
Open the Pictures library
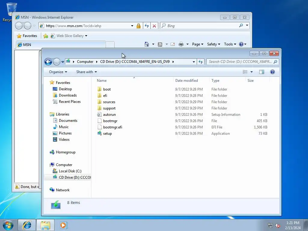65,133
